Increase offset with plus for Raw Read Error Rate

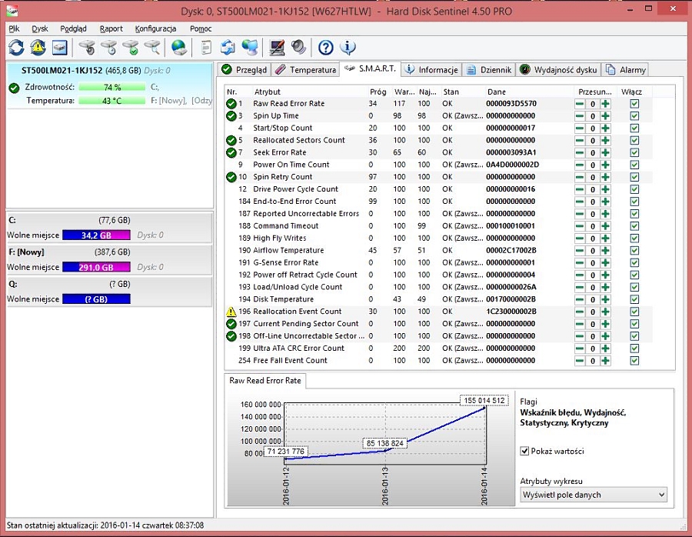606,104
